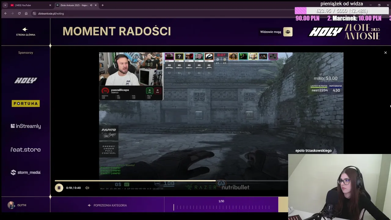Screen dimensions: 391x220
Task: Close the YouTube tab
Action: point(50,5)
